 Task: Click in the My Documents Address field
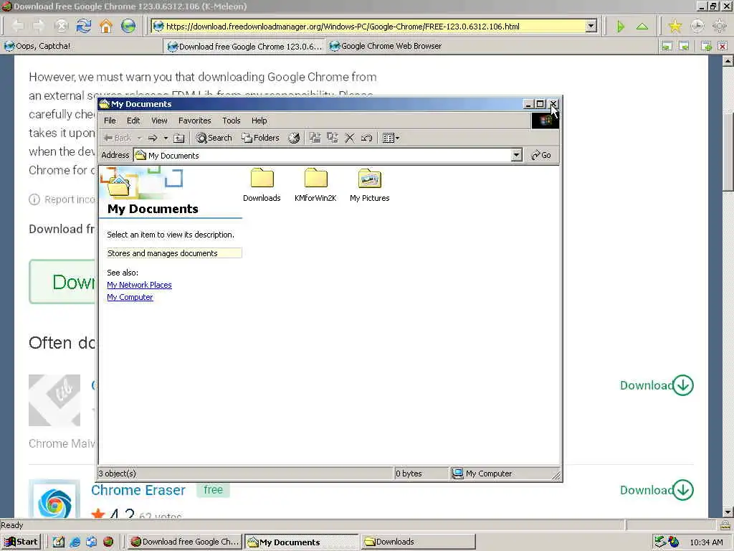click(x=322, y=155)
